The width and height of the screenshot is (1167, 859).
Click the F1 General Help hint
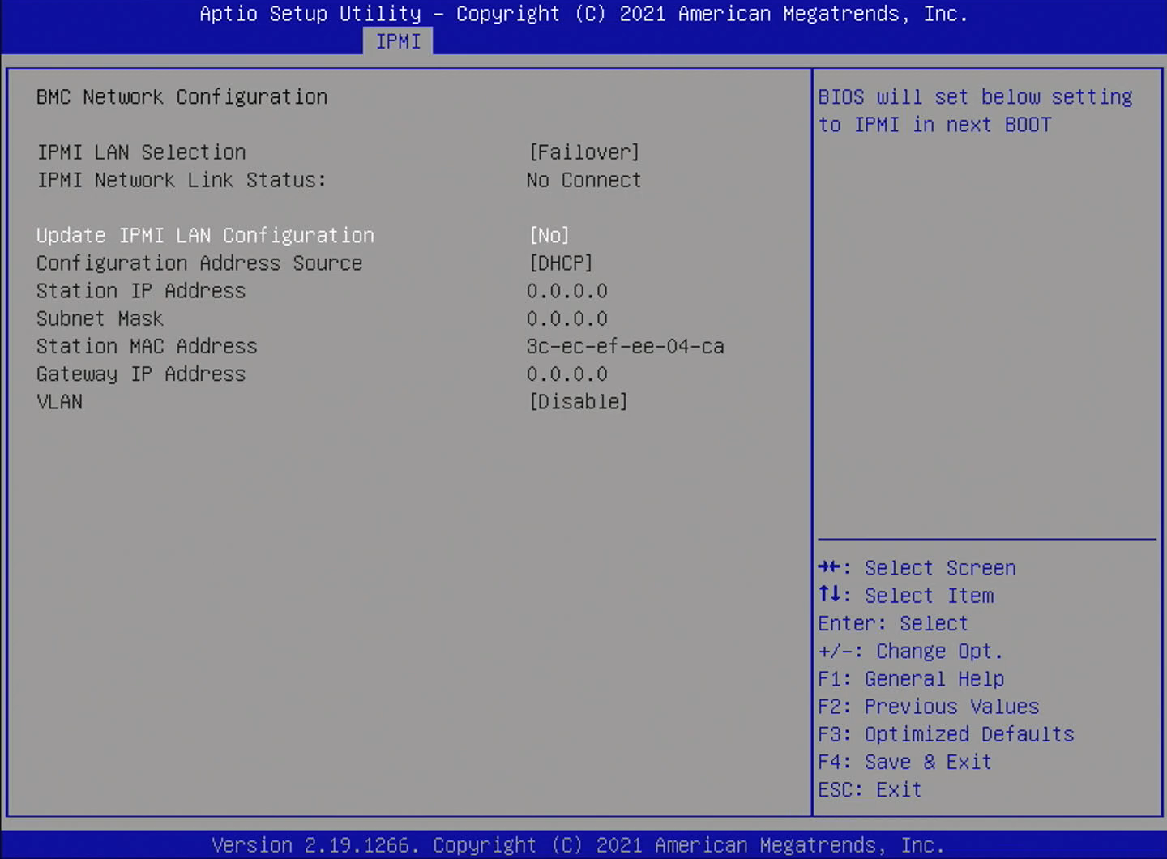tap(911, 679)
